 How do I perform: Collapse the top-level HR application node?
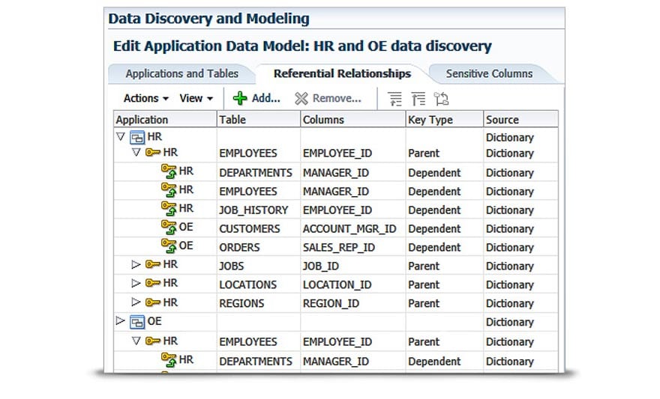click(121, 137)
